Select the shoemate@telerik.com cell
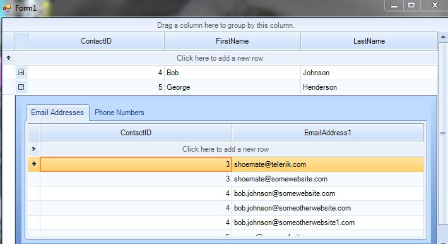The height and width of the screenshot is (244, 448). [327, 164]
